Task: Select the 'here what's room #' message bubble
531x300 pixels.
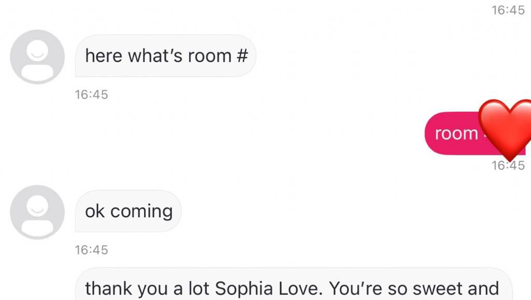Action: point(166,55)
